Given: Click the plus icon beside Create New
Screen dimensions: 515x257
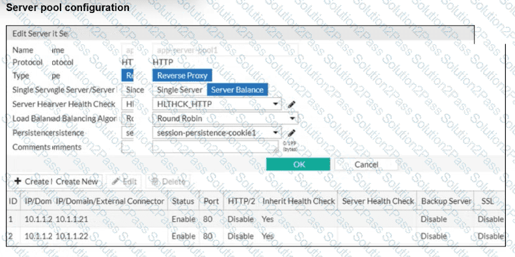Looking at the screenshot, I should pos(18,181).
